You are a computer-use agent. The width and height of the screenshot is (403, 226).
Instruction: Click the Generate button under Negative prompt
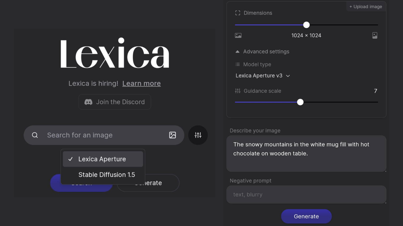[x=306, y=216]
